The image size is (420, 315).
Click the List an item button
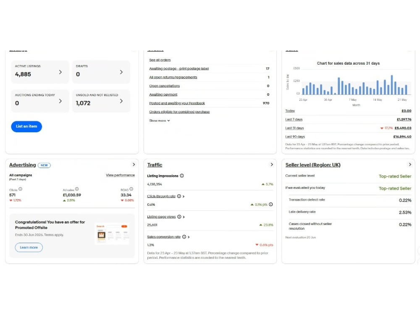pyautogui.click(x=26, y=126)
